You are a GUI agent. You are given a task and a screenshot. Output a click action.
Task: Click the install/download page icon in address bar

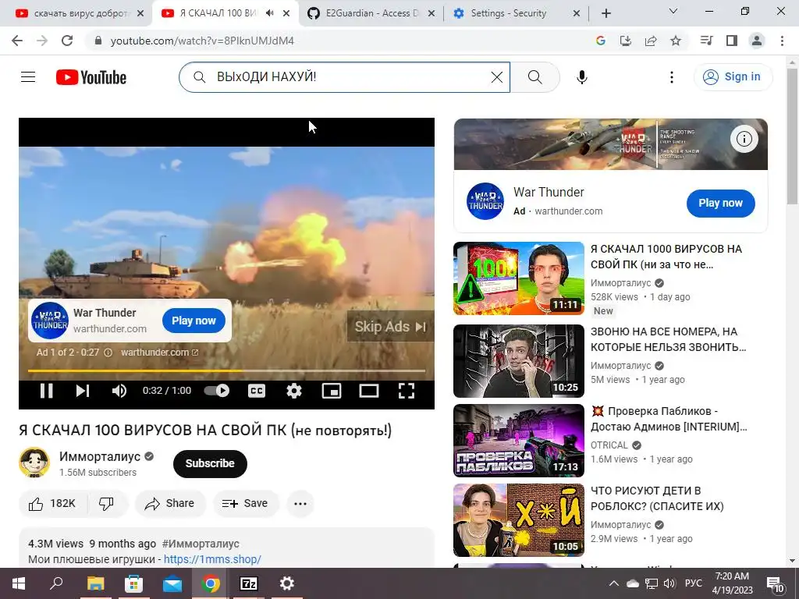pos(626,41)
